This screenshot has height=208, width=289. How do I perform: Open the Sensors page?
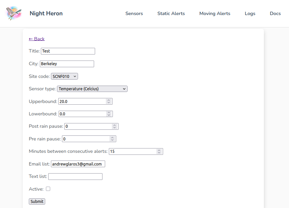pyautogui.click(x=134, y=14)
